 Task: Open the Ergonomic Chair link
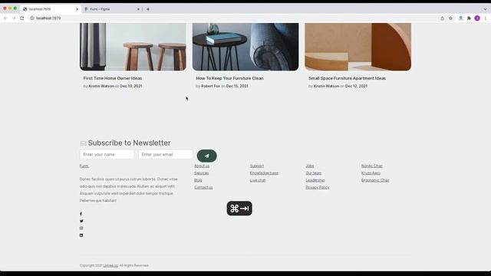point(375,180)
